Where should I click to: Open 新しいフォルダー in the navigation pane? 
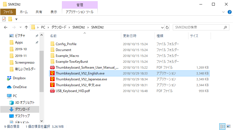click(x=25, y=69)
